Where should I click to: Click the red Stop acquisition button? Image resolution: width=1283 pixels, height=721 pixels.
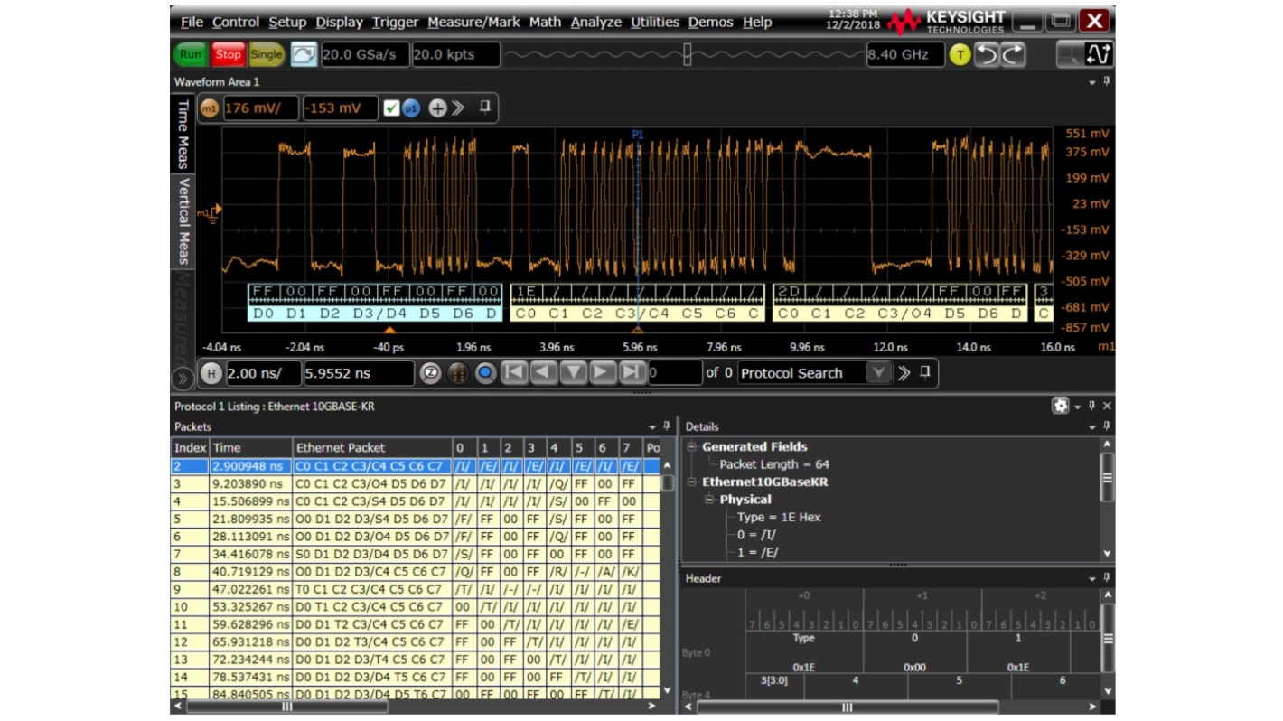tap(229, 54)
